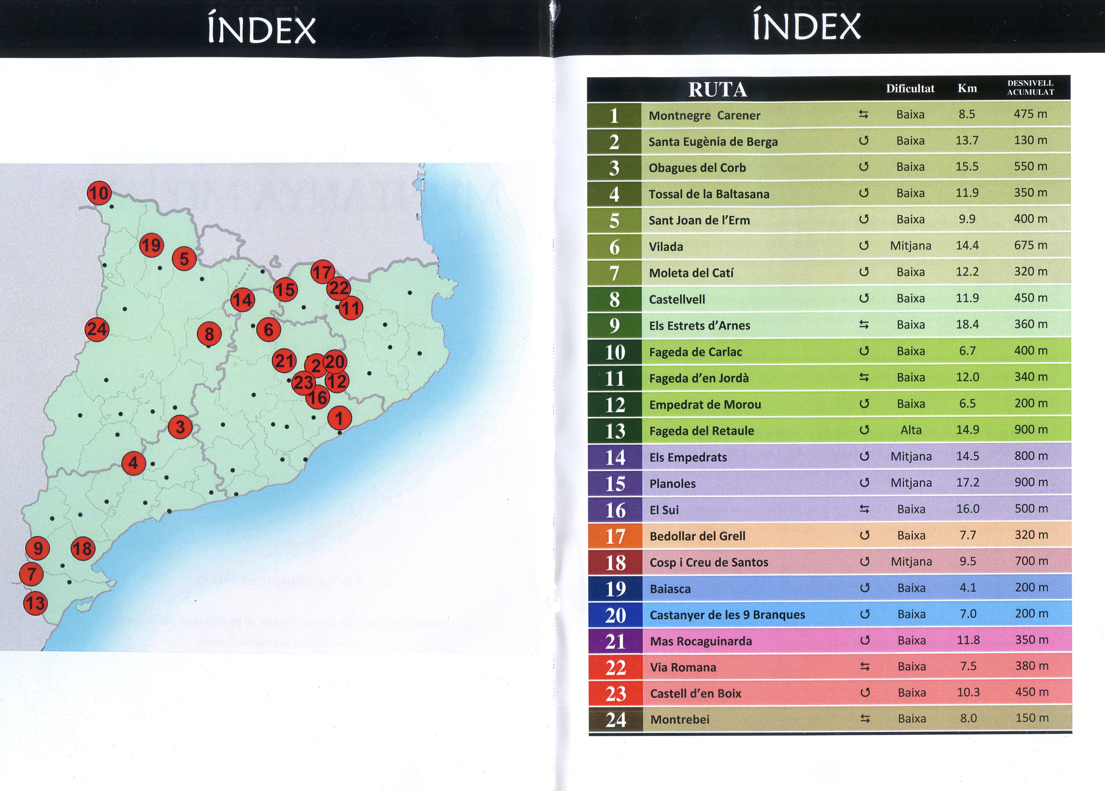Click map marker number 10
This screenshot has width=1105, height=791.
click(x=99, y=194)
